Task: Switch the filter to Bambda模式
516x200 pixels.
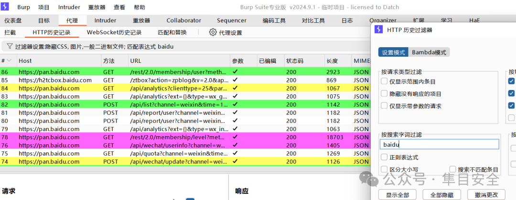Action: (x=429, y=52)
